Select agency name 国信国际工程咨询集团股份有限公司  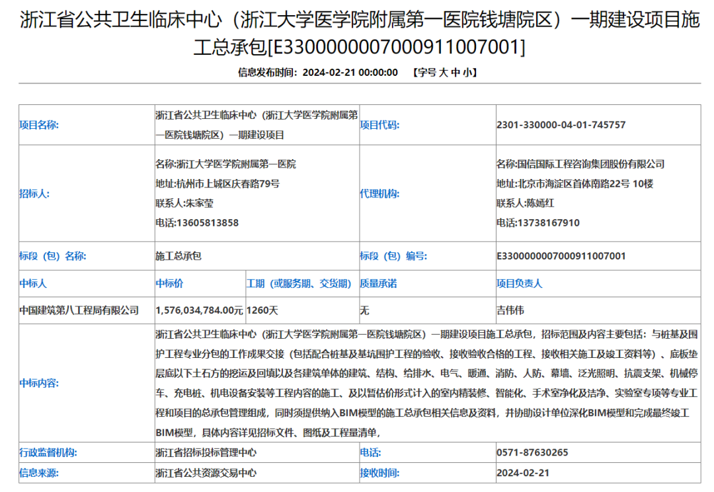tap(591, 164)
